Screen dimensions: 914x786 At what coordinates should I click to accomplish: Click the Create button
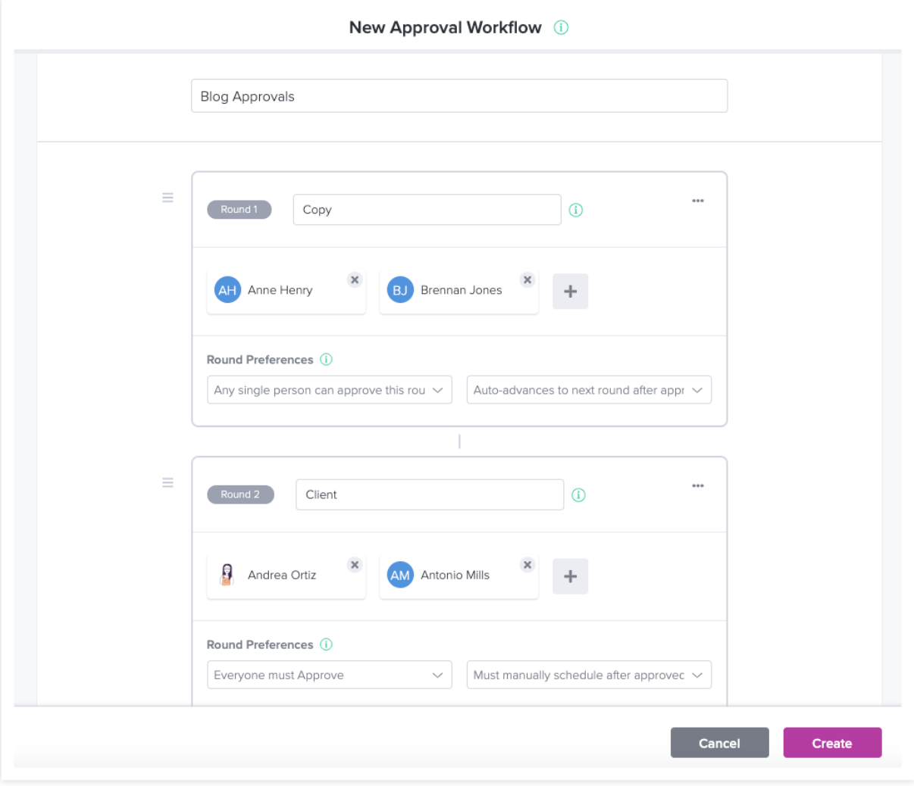click(831, 743)
